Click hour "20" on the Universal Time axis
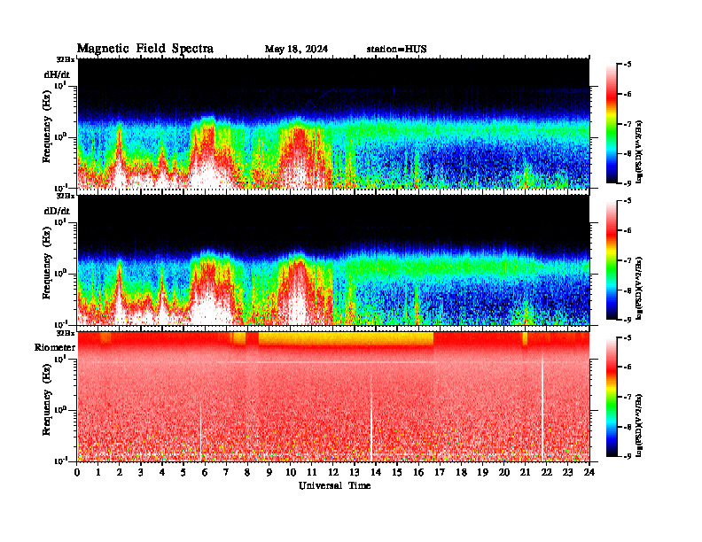The height and width of the screenshot is (542, 702). click(503, 472)
